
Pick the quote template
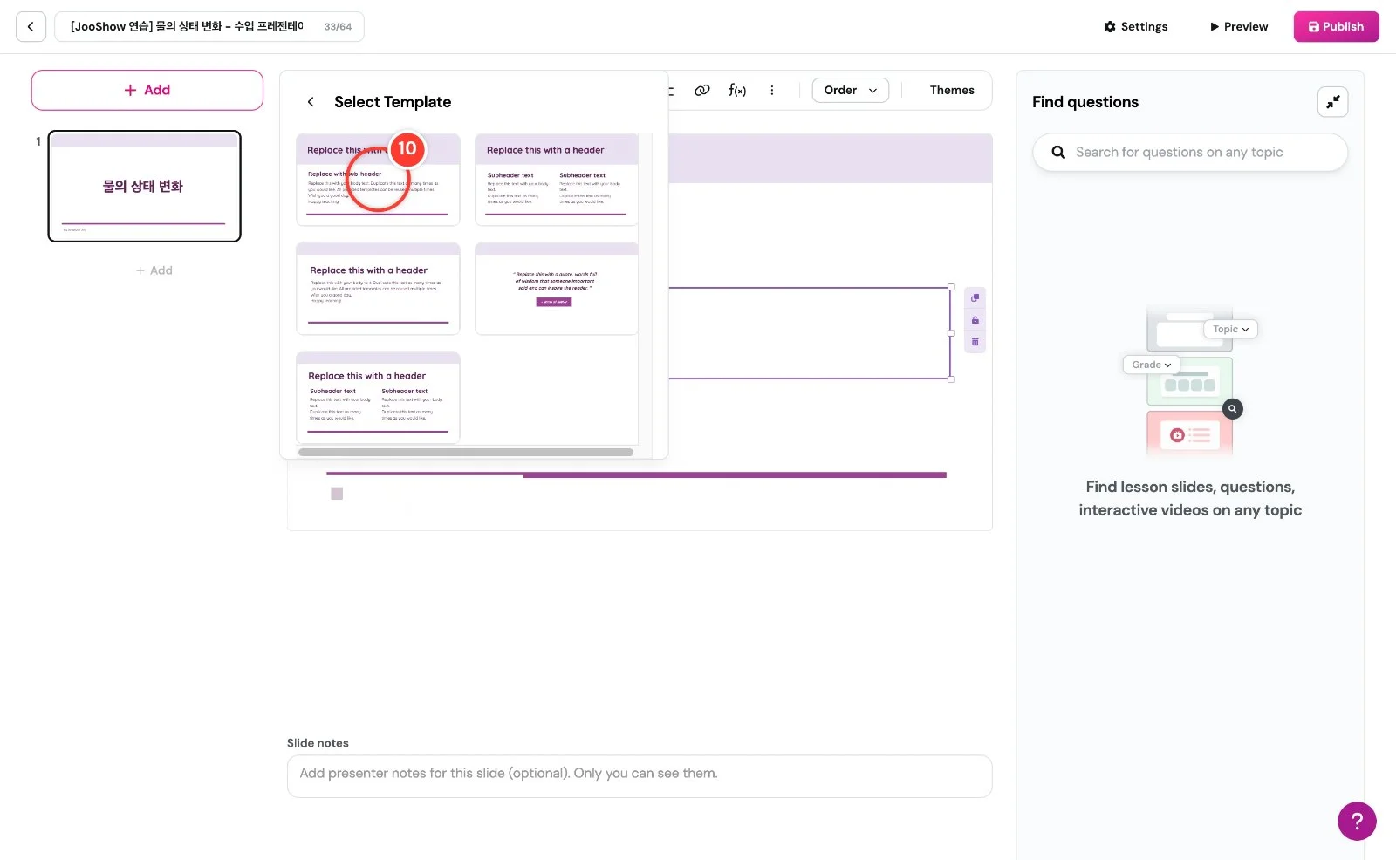pos(557,289)
